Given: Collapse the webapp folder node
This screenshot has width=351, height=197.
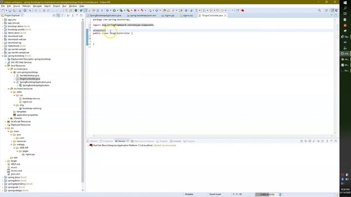Looking at the screenshot, I should coord(12,144).
